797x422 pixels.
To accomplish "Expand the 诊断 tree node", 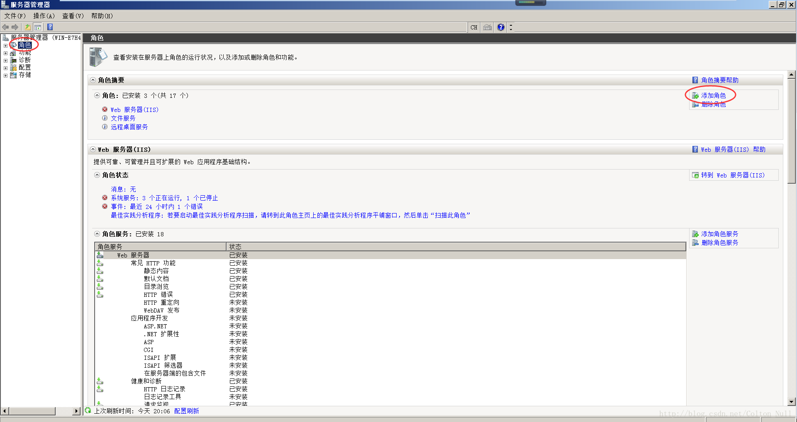I will click(x=5, y=61).
